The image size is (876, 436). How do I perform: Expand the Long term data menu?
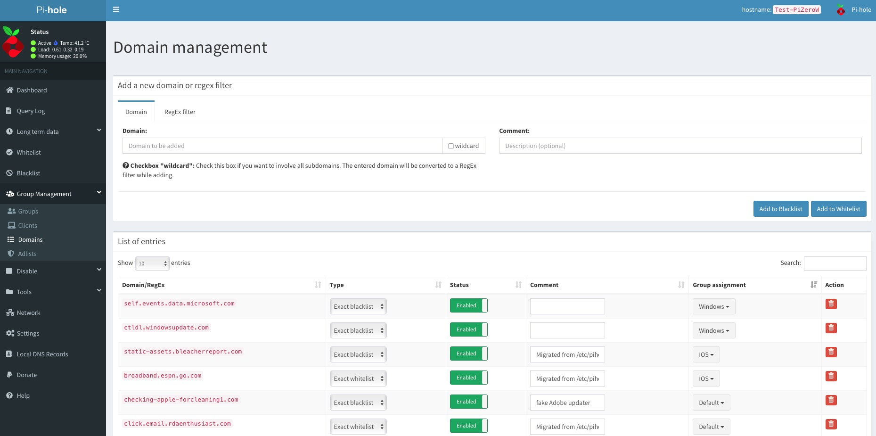point(53,132)
